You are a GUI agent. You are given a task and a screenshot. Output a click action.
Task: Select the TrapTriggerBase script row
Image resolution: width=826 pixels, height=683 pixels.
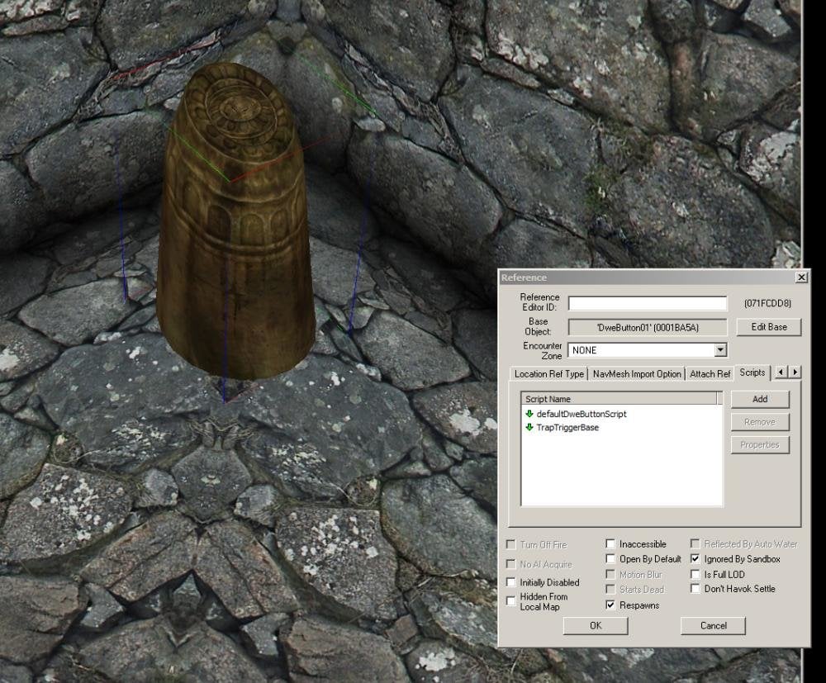pyautogui.click(x=622, y=427)
